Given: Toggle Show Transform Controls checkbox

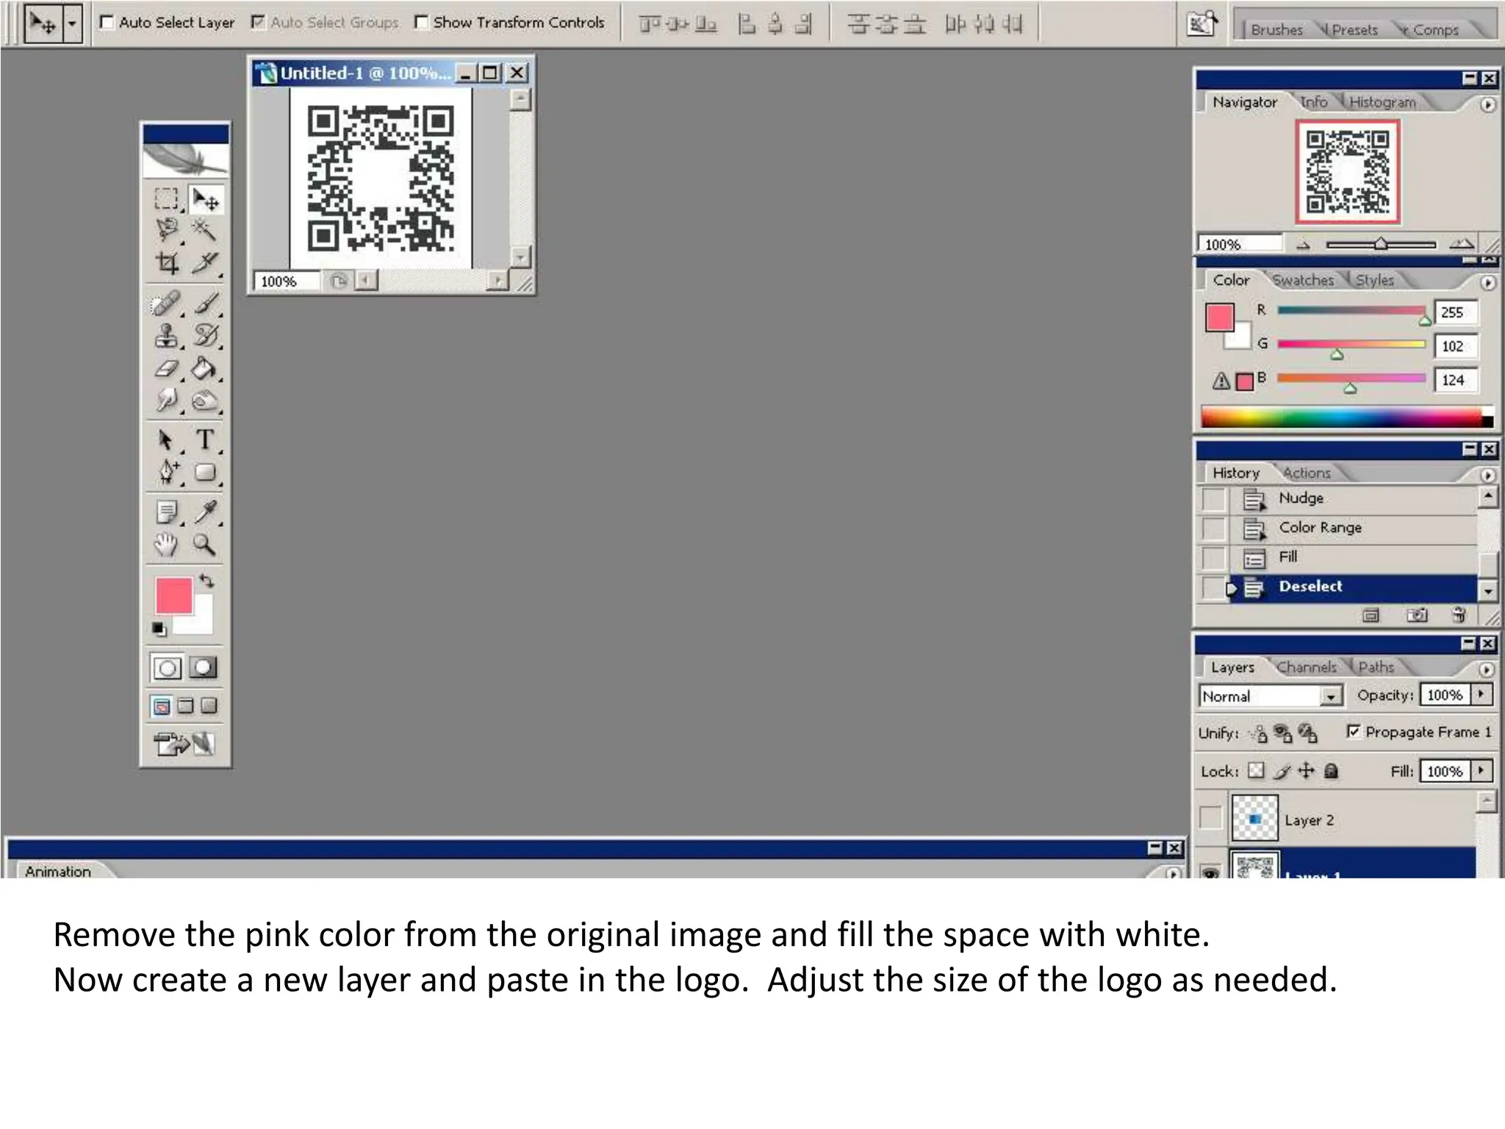Looking at the screenshot, I should click(x=422, y=23).
